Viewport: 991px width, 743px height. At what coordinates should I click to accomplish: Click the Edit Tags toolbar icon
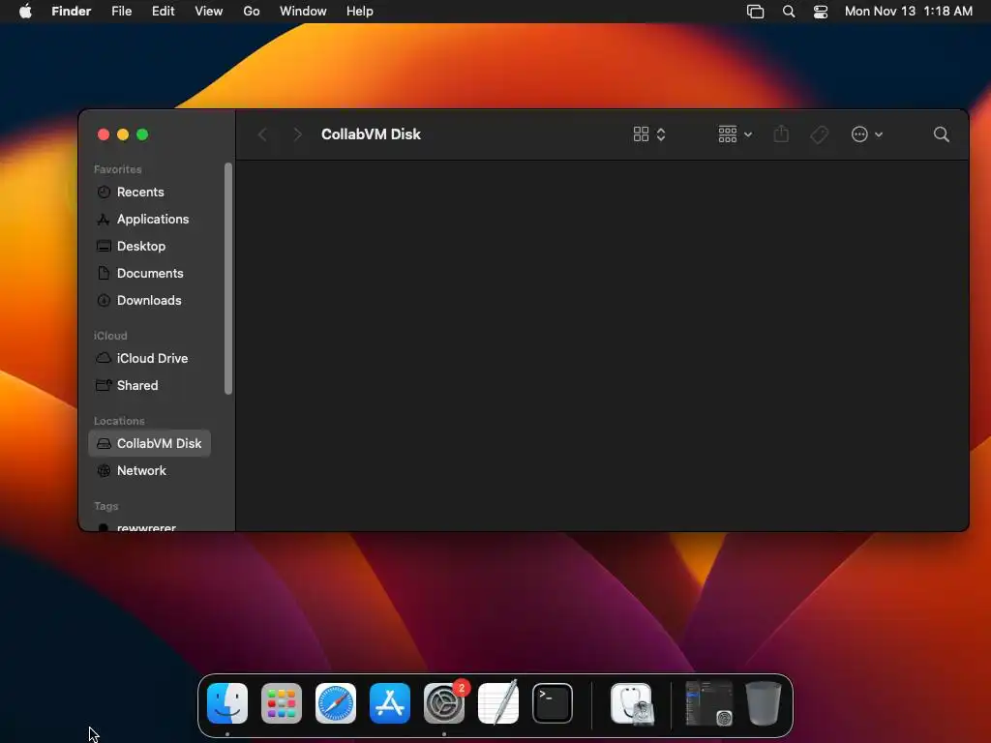(x=819, y=134)
